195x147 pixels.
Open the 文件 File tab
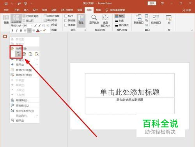click(6, 10)
